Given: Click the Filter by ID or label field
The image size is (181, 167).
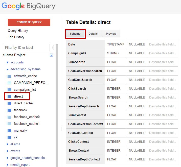Looking at the screenshot, I should [x=26, y=47].
